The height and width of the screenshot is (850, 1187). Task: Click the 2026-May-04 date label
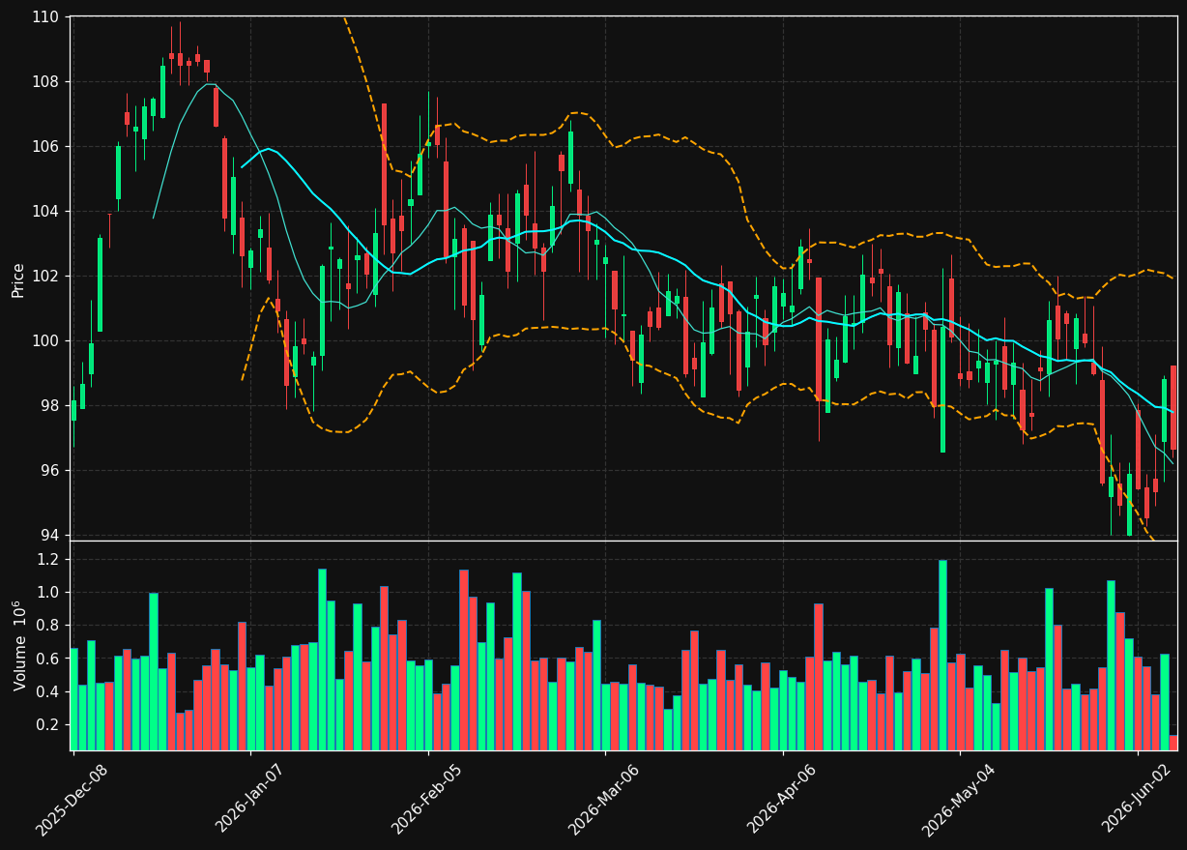pos(958,800)
